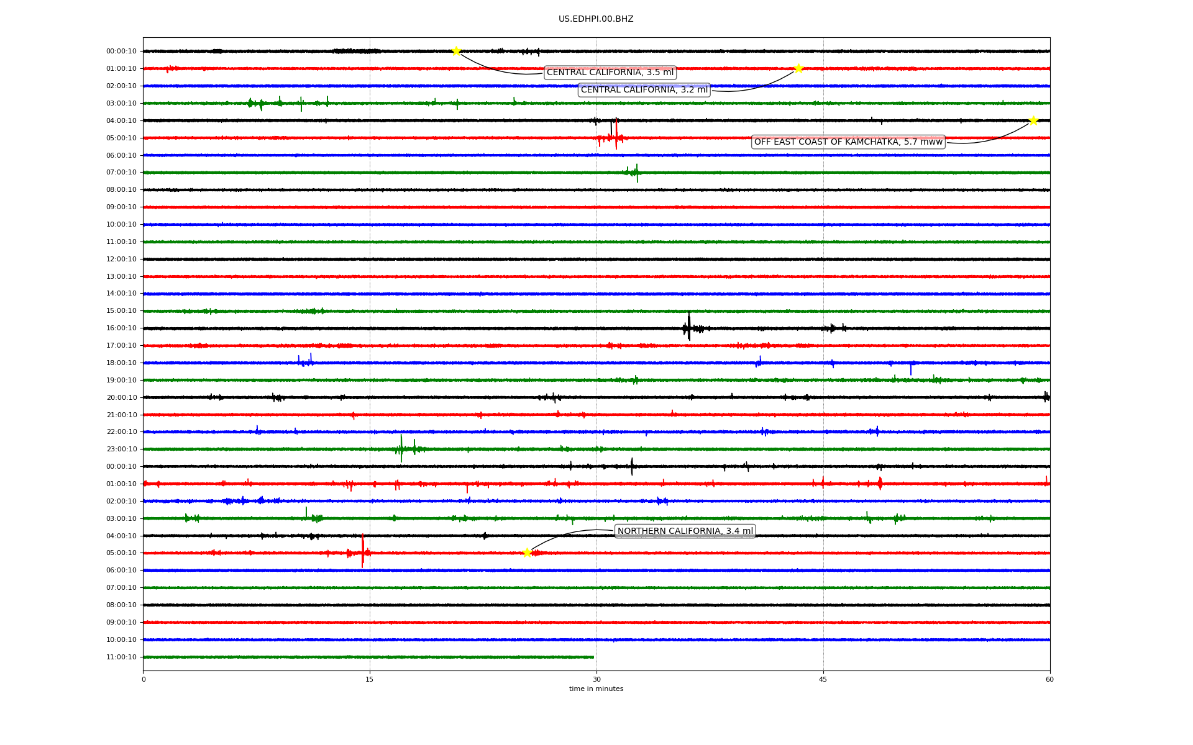Click the star marking Central California 3.5 ml

click(456, 51)
